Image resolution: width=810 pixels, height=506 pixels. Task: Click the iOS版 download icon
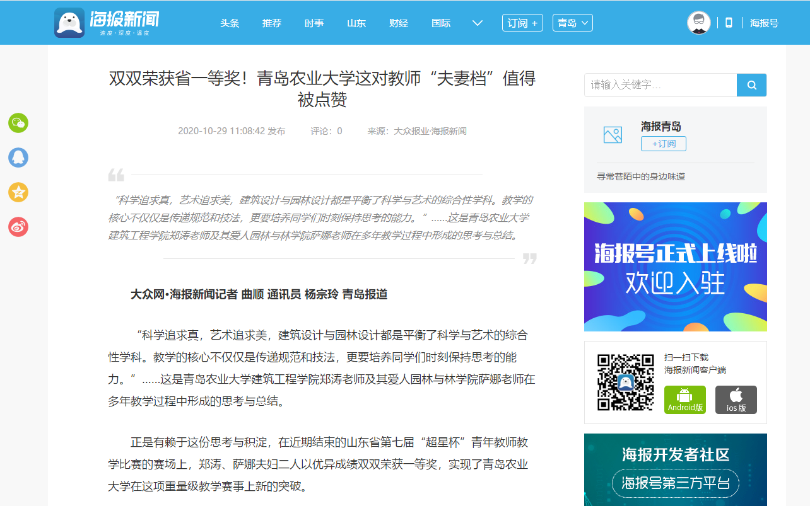(x=736, y=400)
